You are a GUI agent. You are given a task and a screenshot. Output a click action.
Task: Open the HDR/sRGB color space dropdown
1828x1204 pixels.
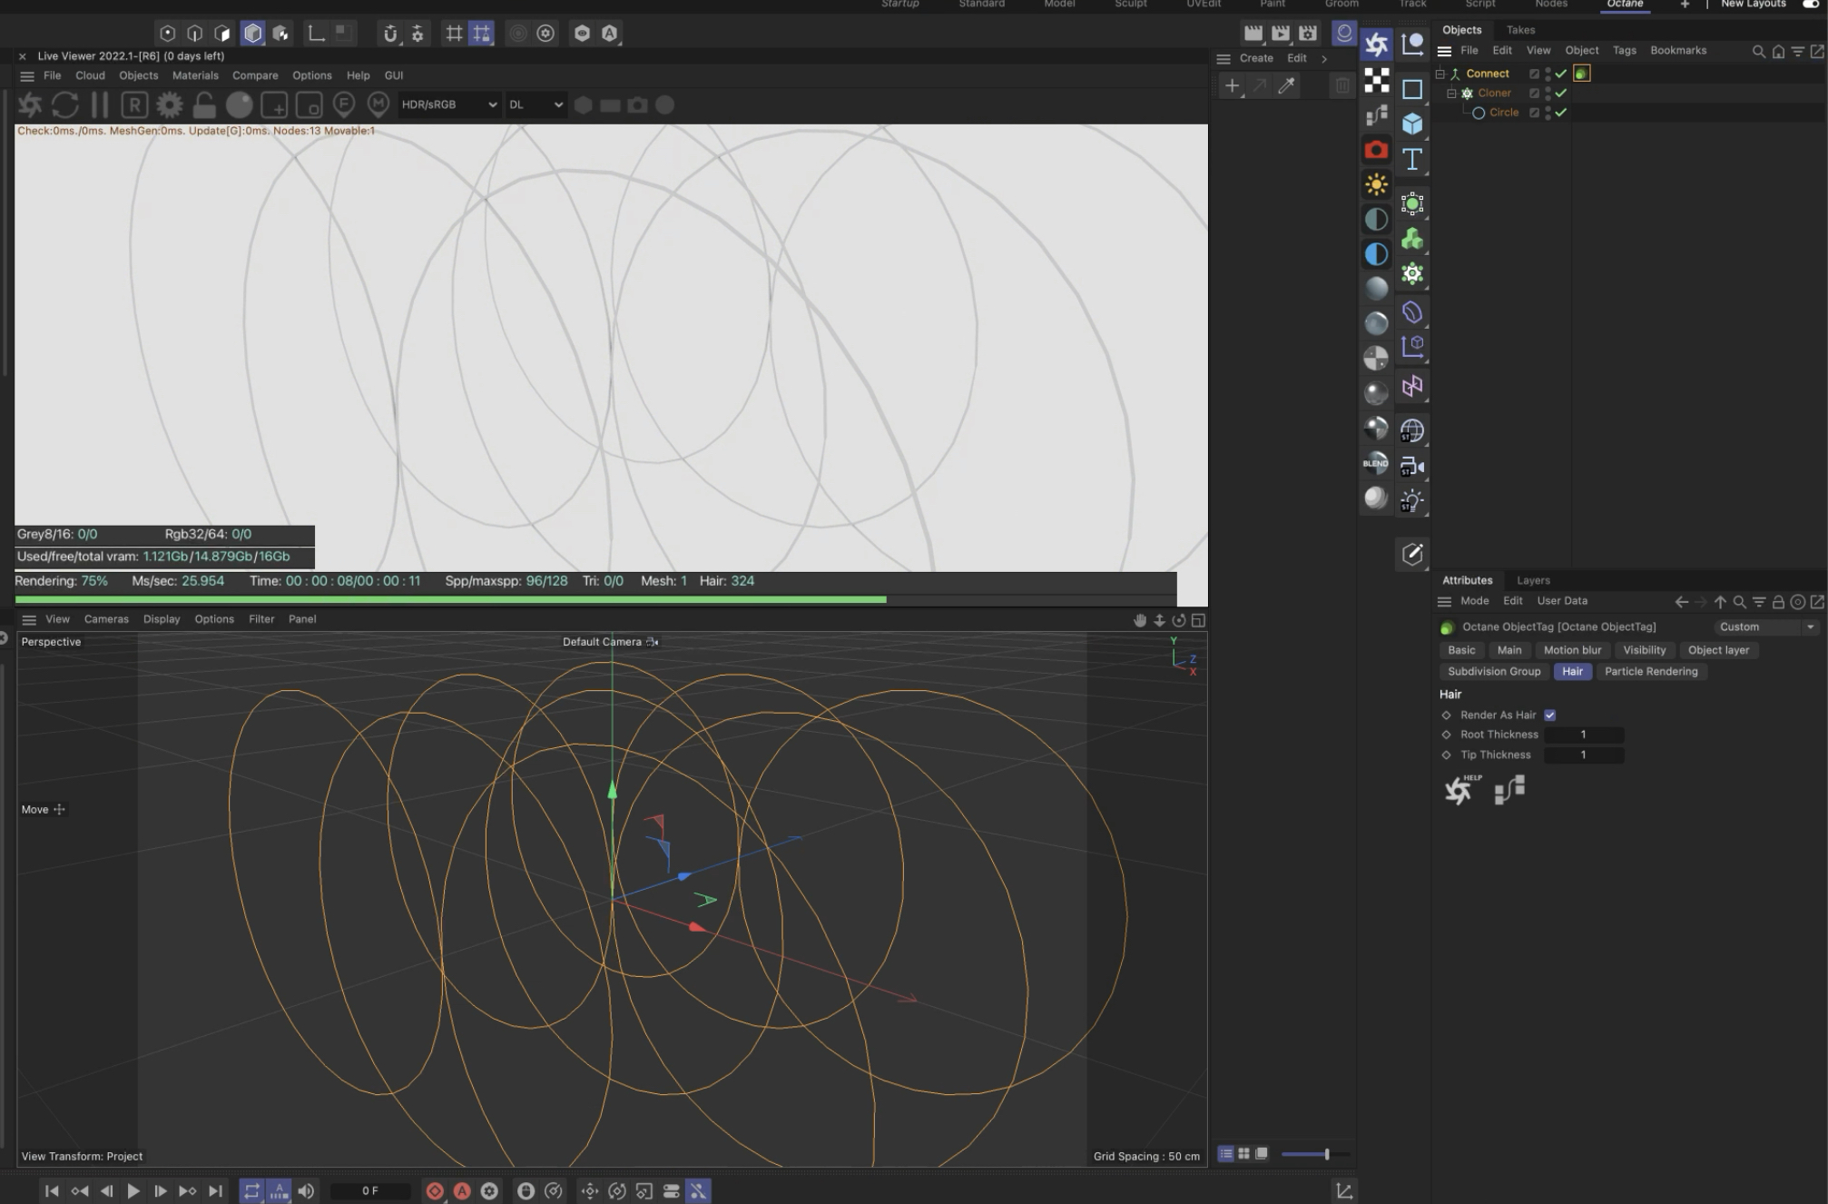[x=449, y=105]
